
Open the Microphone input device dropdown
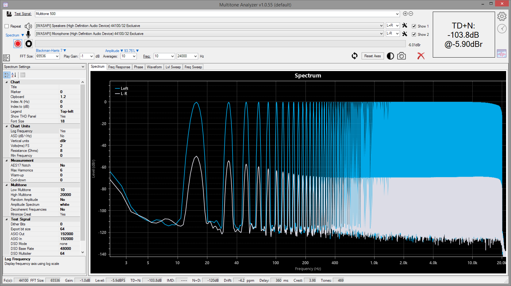[x=381, y=34]
